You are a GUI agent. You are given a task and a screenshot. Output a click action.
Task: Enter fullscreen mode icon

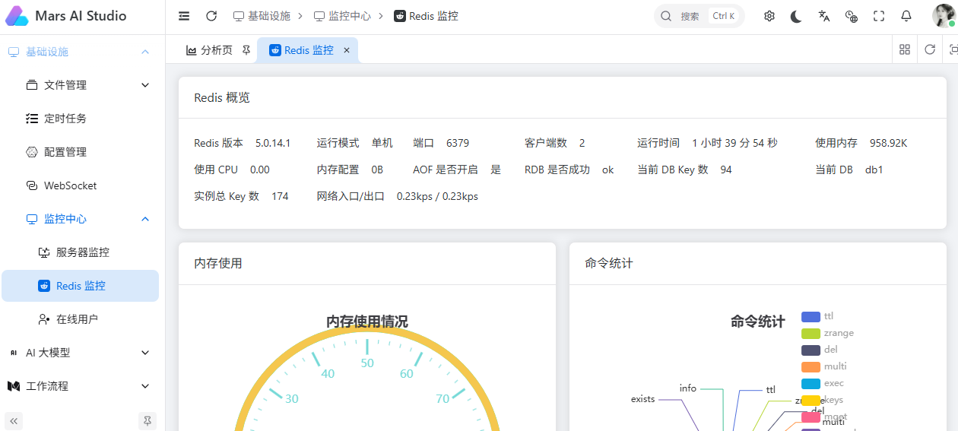click(x=879, y=16)
